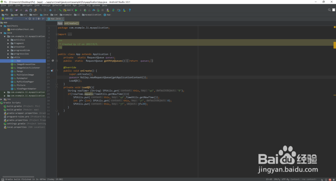Click the Save All toolbar icon
Screen dimensions: 336x181
(7, 10)
